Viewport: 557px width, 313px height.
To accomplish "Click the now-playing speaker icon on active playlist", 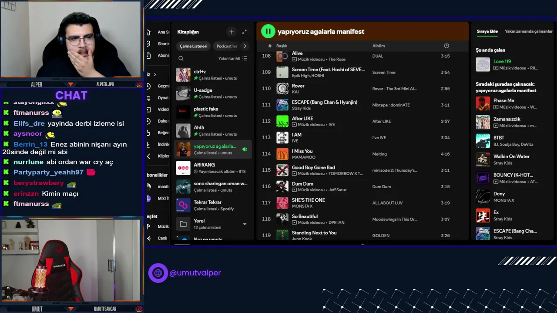I will pyautogui.click(x=245, y=149).
